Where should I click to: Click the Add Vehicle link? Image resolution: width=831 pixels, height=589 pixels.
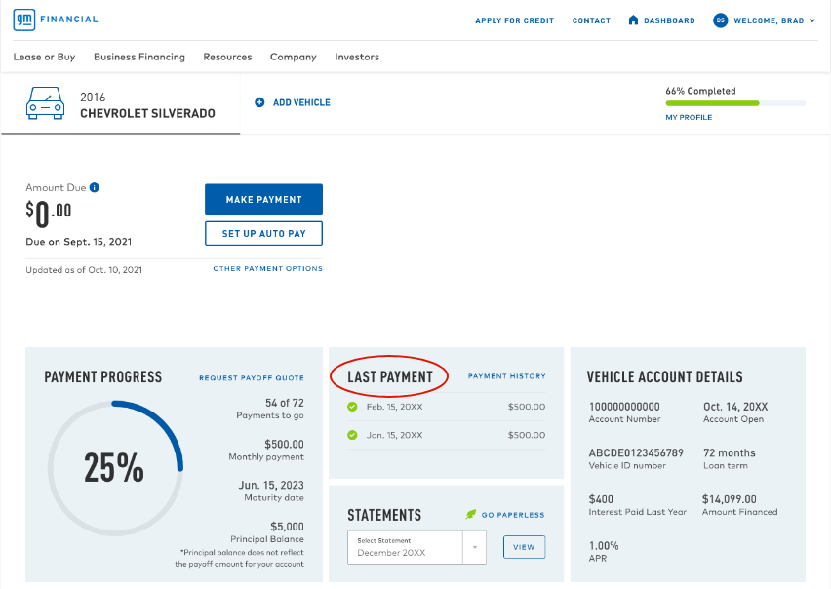301,102
